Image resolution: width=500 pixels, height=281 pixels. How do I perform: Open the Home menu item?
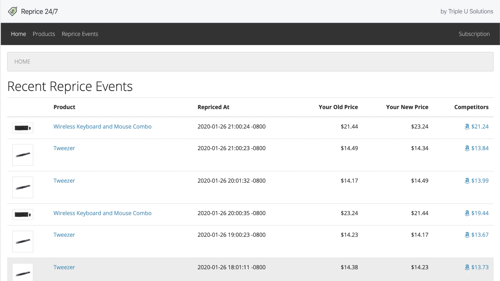tap(18, 34)
